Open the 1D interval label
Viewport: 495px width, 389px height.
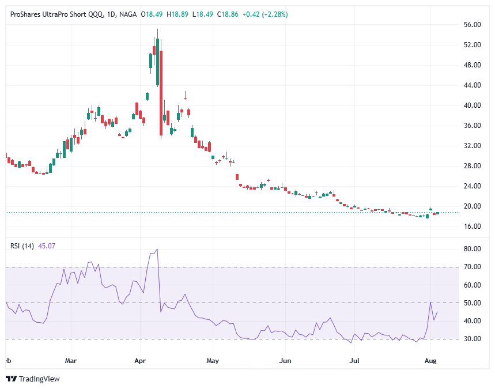tap(111, 13)
